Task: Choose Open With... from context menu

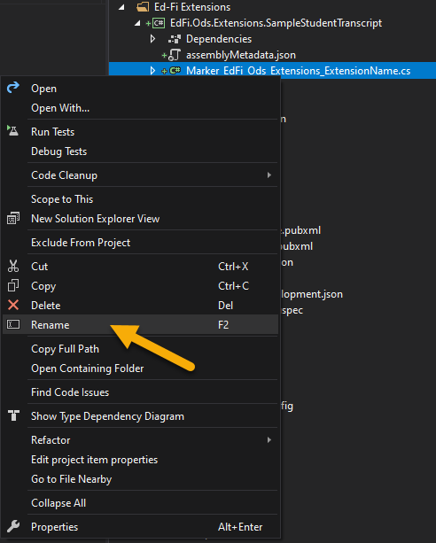Action: [x=140, y=108]
